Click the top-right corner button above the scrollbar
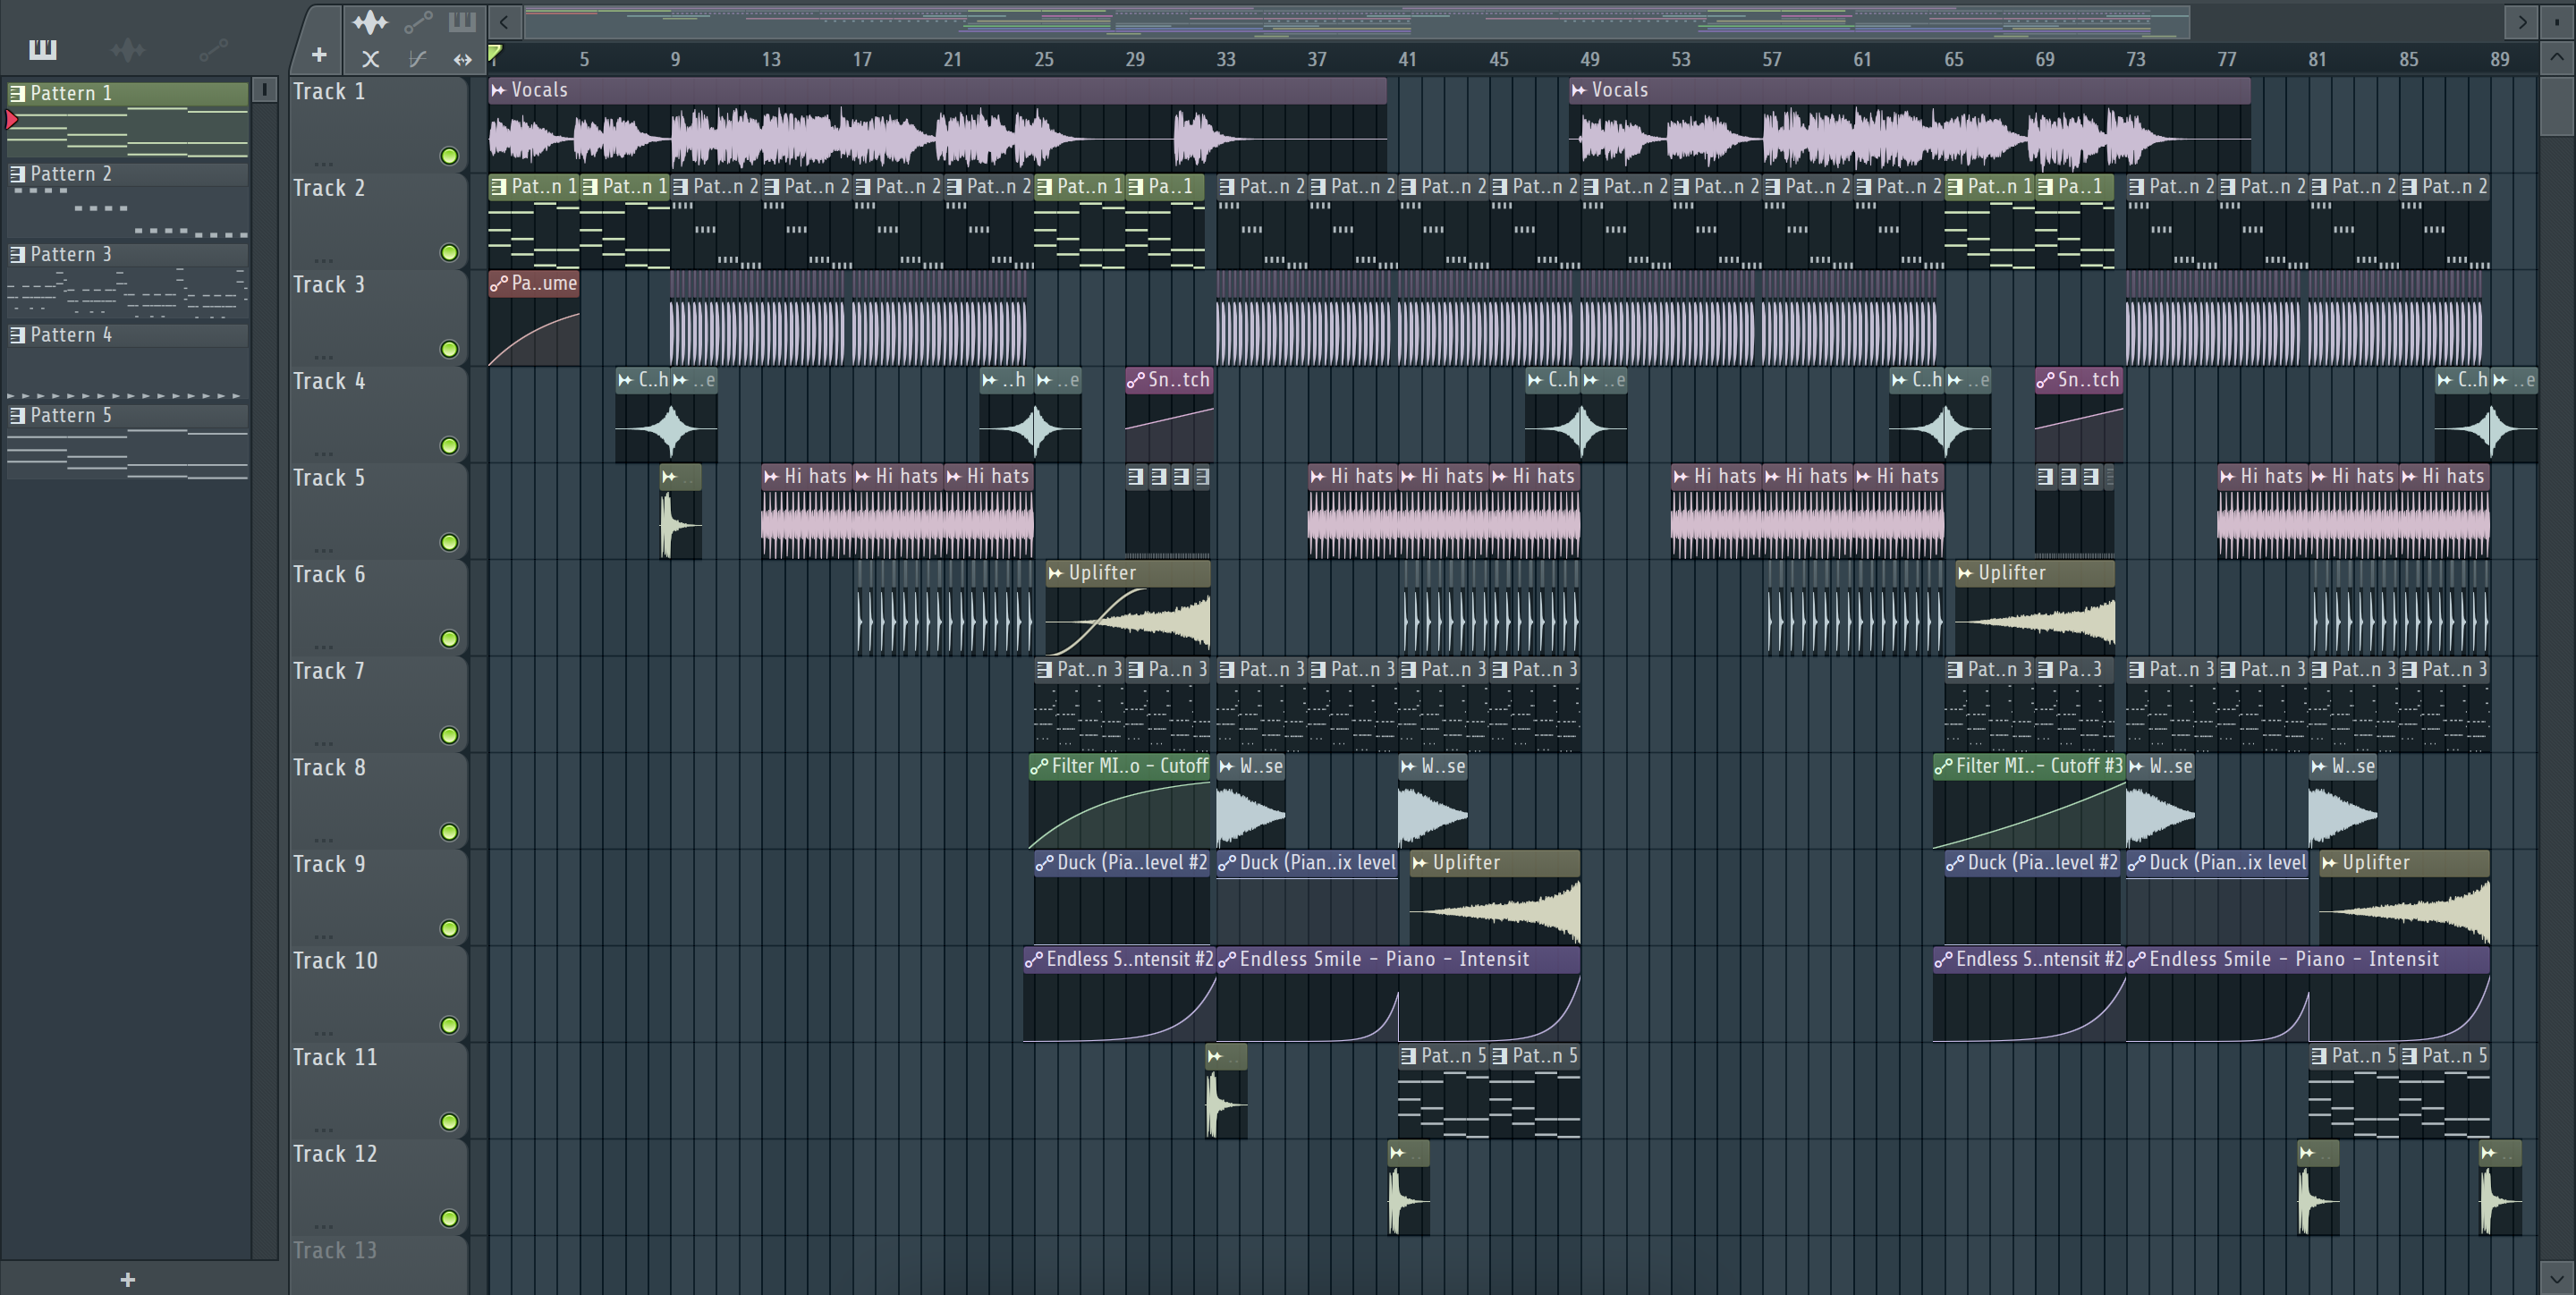This screenshot has width=2576, height=1295. pos(2557,21)
